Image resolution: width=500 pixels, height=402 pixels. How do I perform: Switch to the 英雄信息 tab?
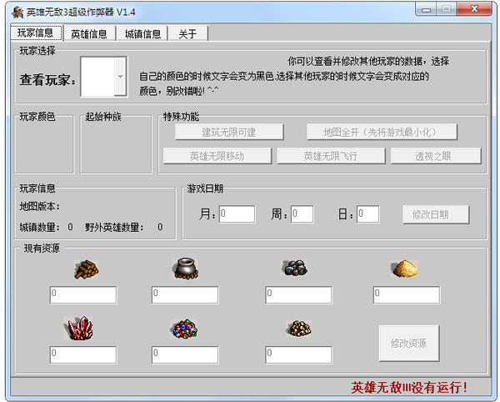coord(88,34)
